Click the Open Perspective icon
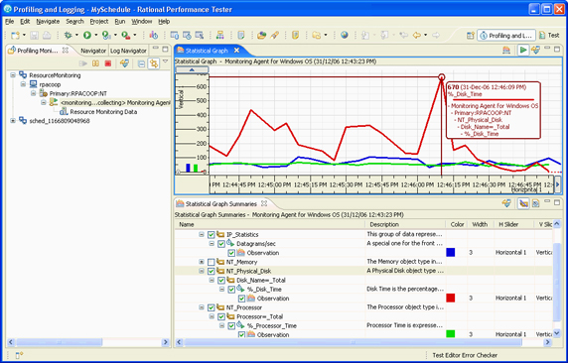 [471, 36]
